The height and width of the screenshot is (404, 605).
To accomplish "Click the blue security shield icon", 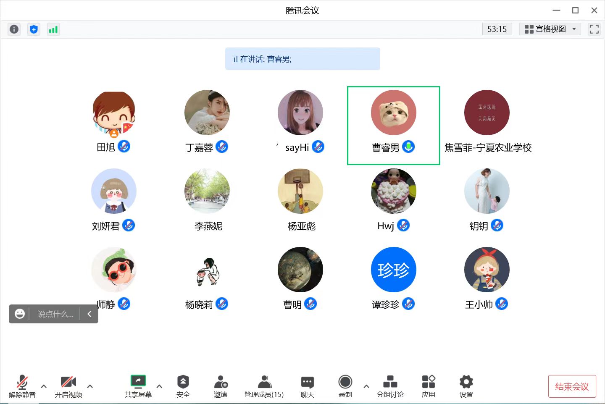I will click(34, 29).
